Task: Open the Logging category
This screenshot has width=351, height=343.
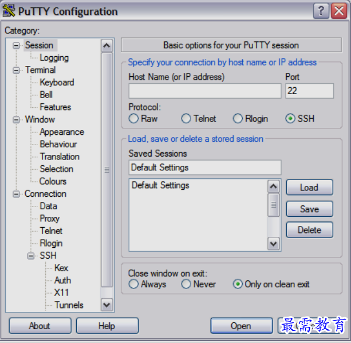Action: (x=54, y=58)
